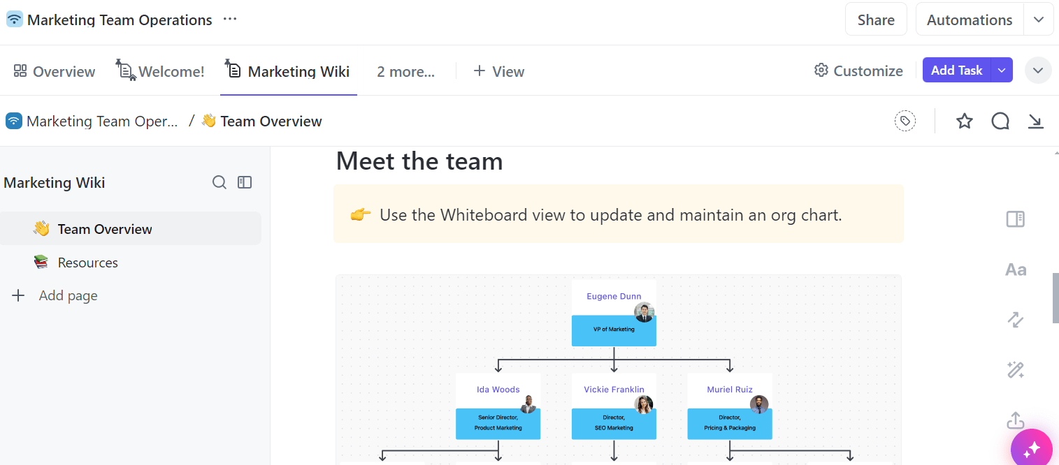Screen dimensions: 1059x465
Task: Click the Team Overview breadcrumb
Action: [261, 121]
